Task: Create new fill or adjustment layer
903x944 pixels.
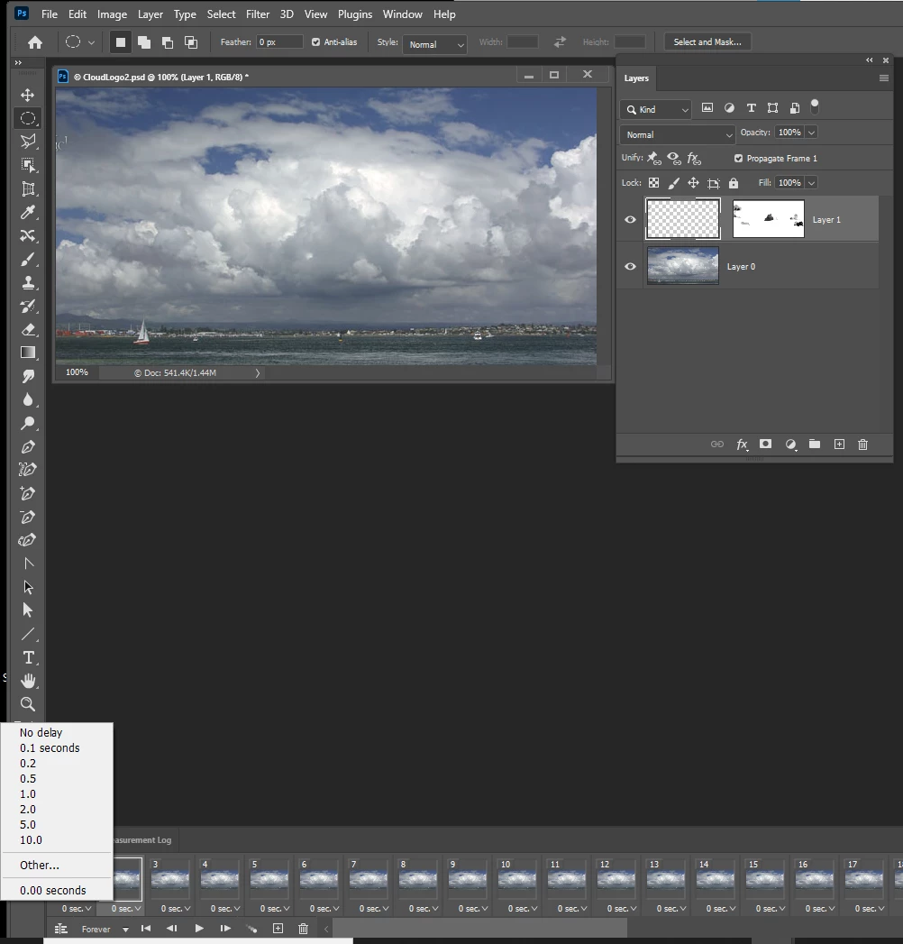Action: click(790, 445)
